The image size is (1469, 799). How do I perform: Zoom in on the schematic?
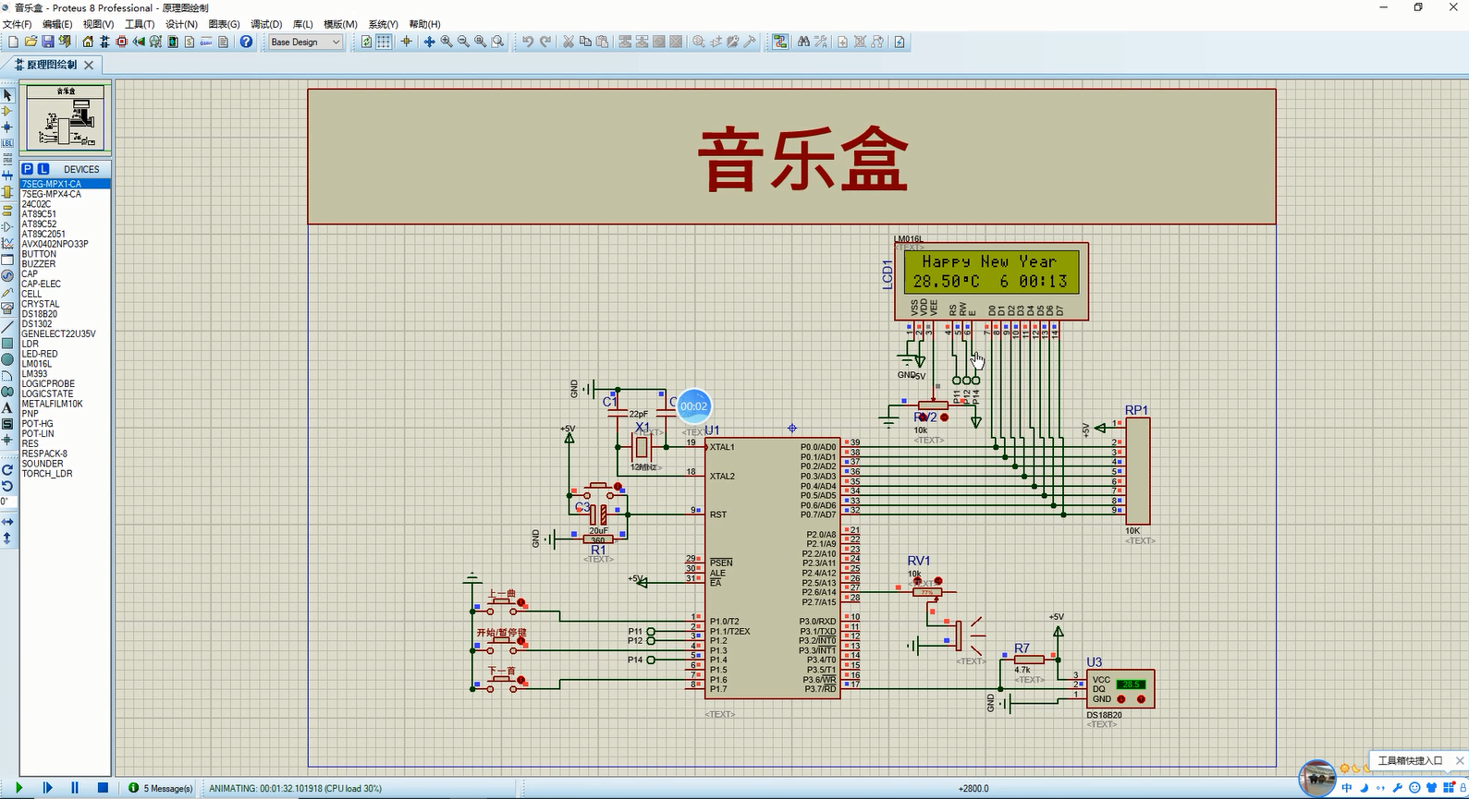[447, 42]
